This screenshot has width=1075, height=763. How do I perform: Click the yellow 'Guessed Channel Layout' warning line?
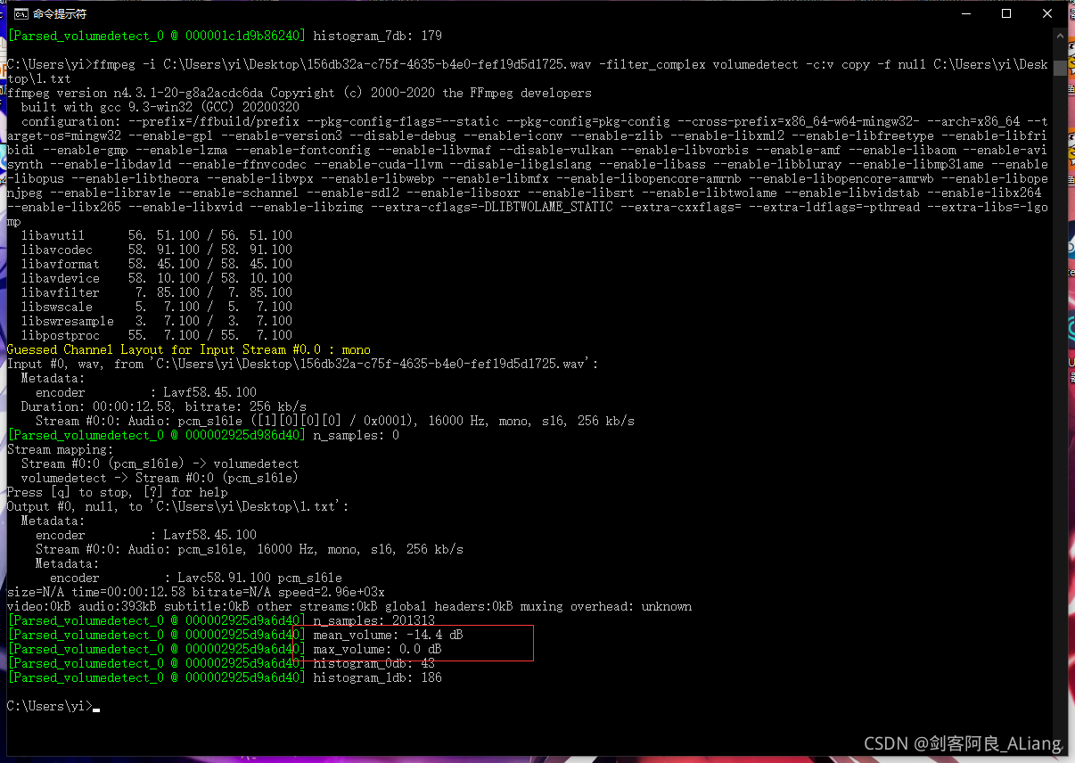pyautogui.click(x=189, y=349)
